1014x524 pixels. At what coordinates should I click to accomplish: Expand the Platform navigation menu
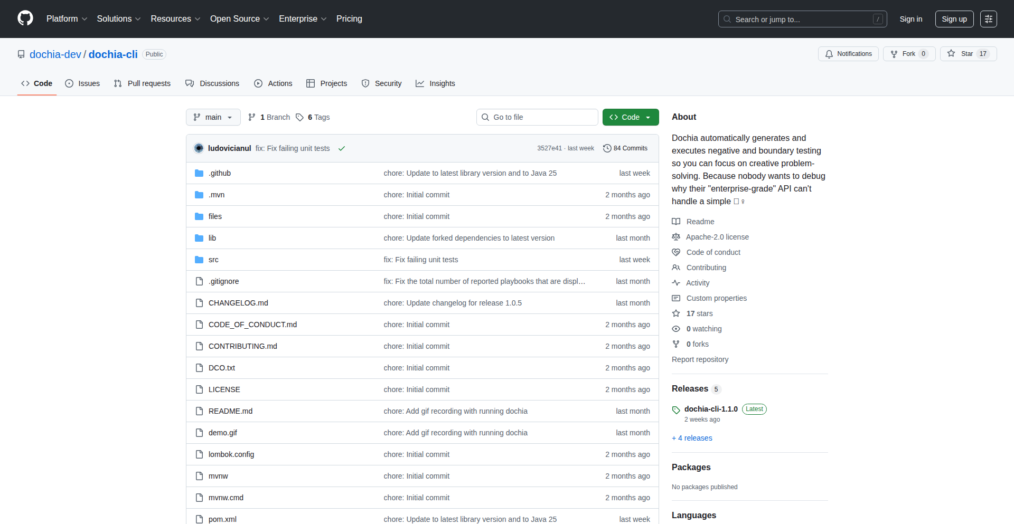click(x=67, y=19)
